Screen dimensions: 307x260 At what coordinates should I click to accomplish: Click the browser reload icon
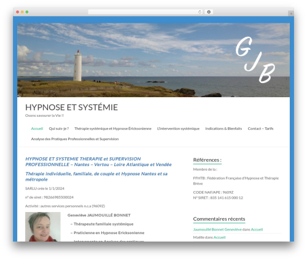click(x=200, y=12)
